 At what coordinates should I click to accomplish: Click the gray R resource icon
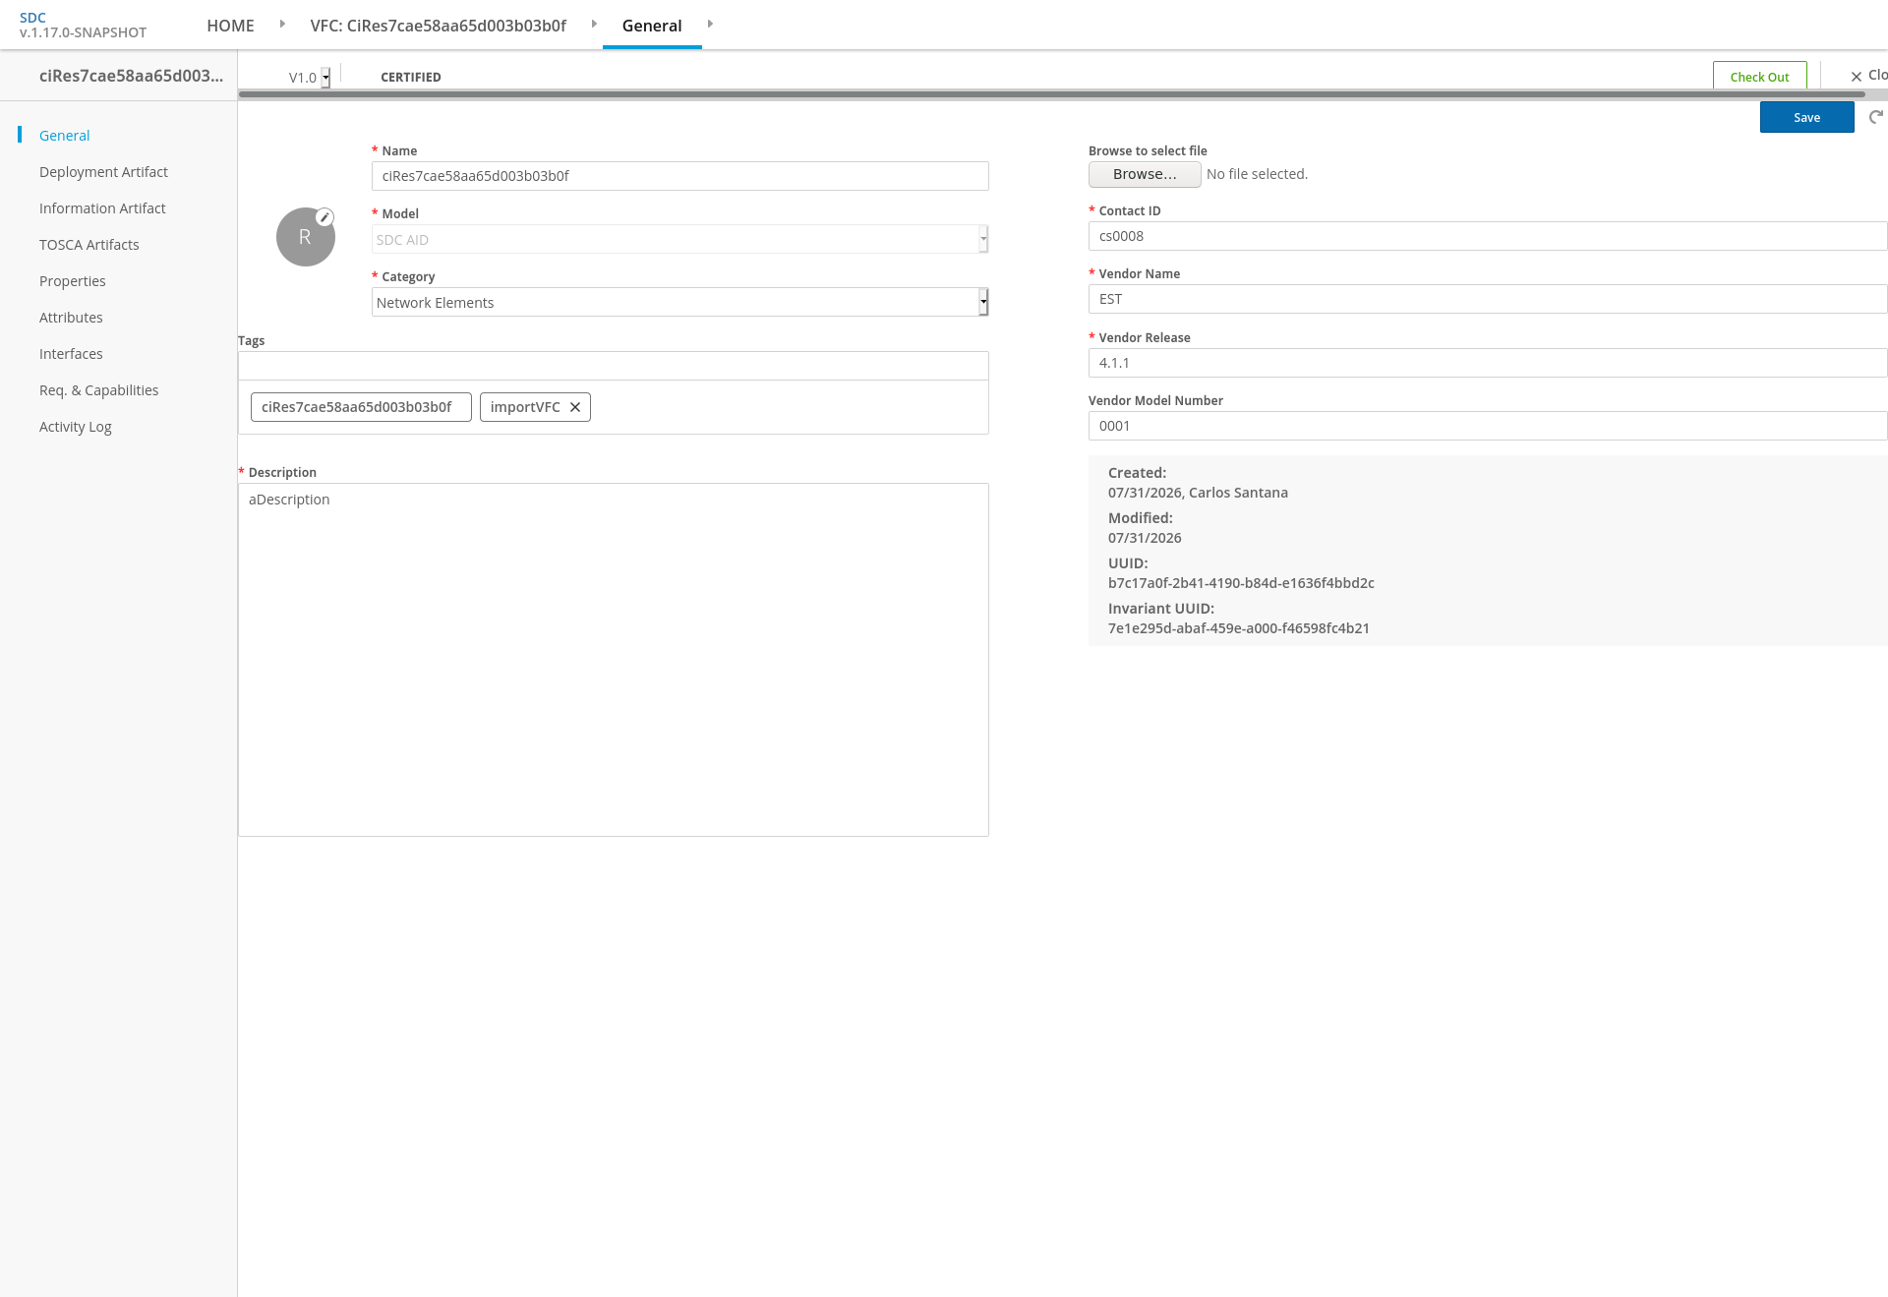coord(305,237)
